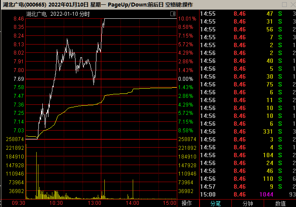Click the 7.03 price axis label
The image size is (296, 207).
tap(19, 130)
